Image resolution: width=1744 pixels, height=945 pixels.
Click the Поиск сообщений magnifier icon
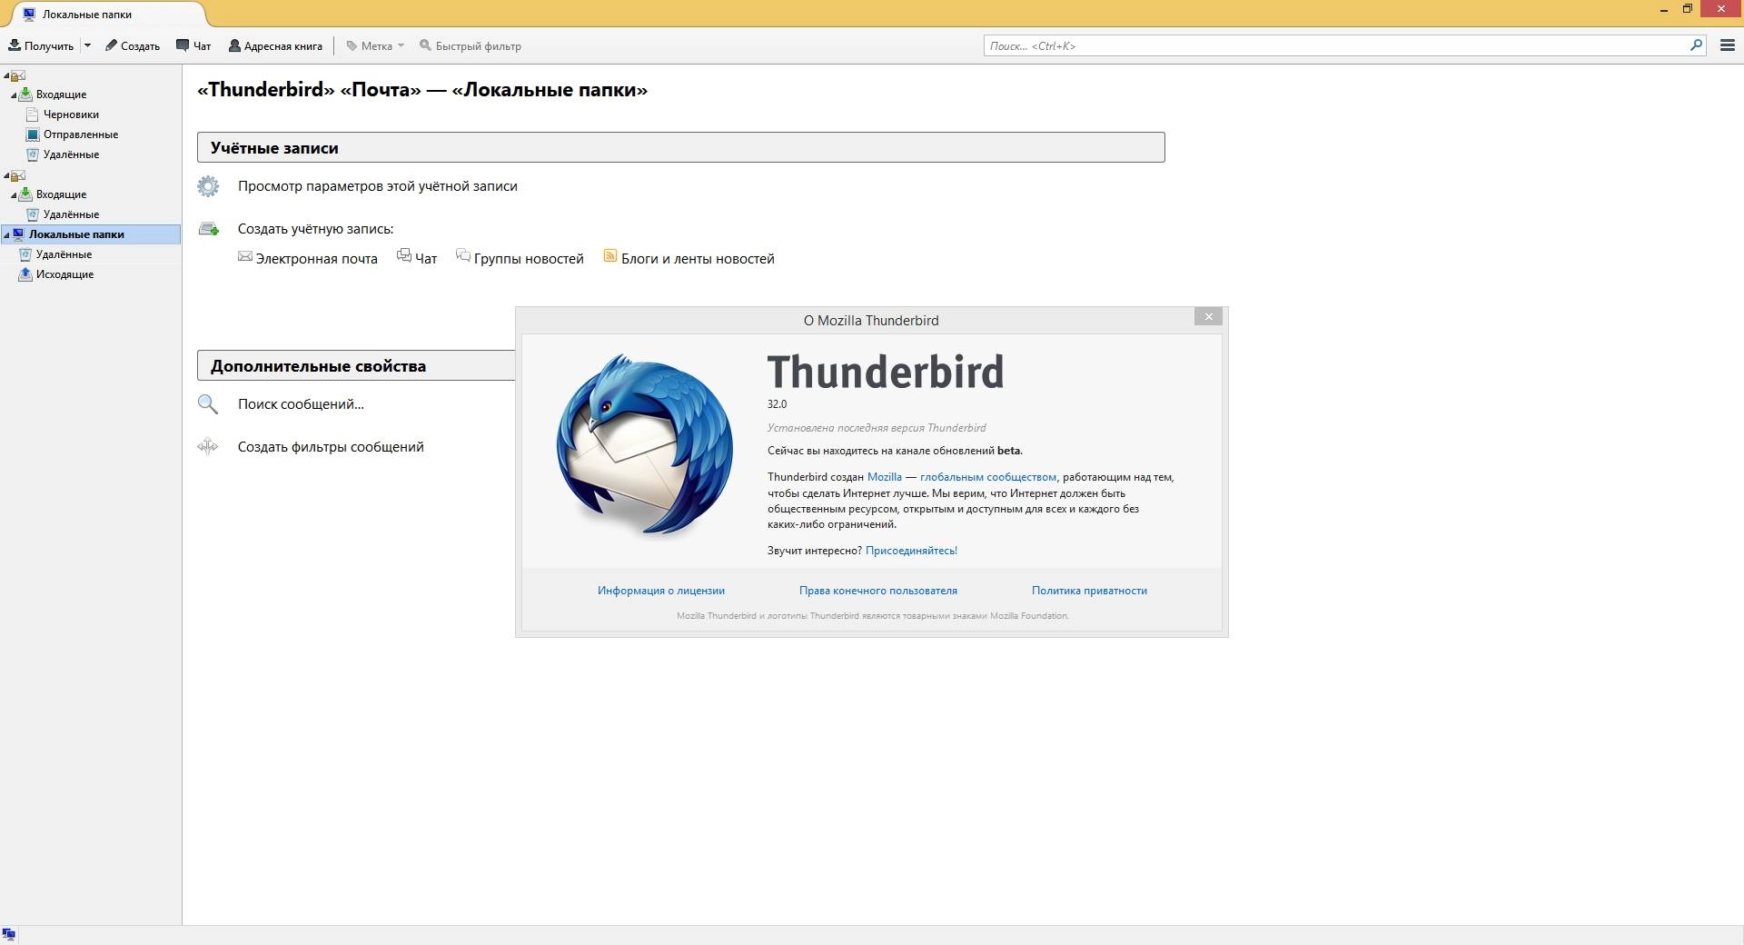tap(208, 404)
